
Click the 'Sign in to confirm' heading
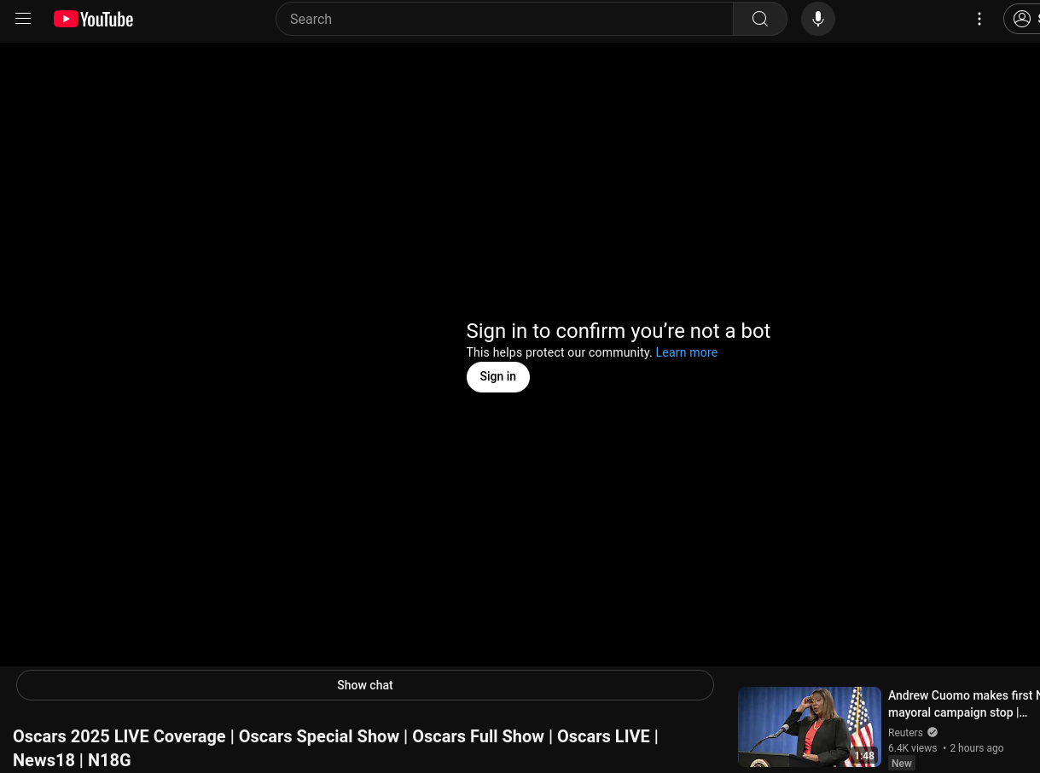click(x=619, y=331)
